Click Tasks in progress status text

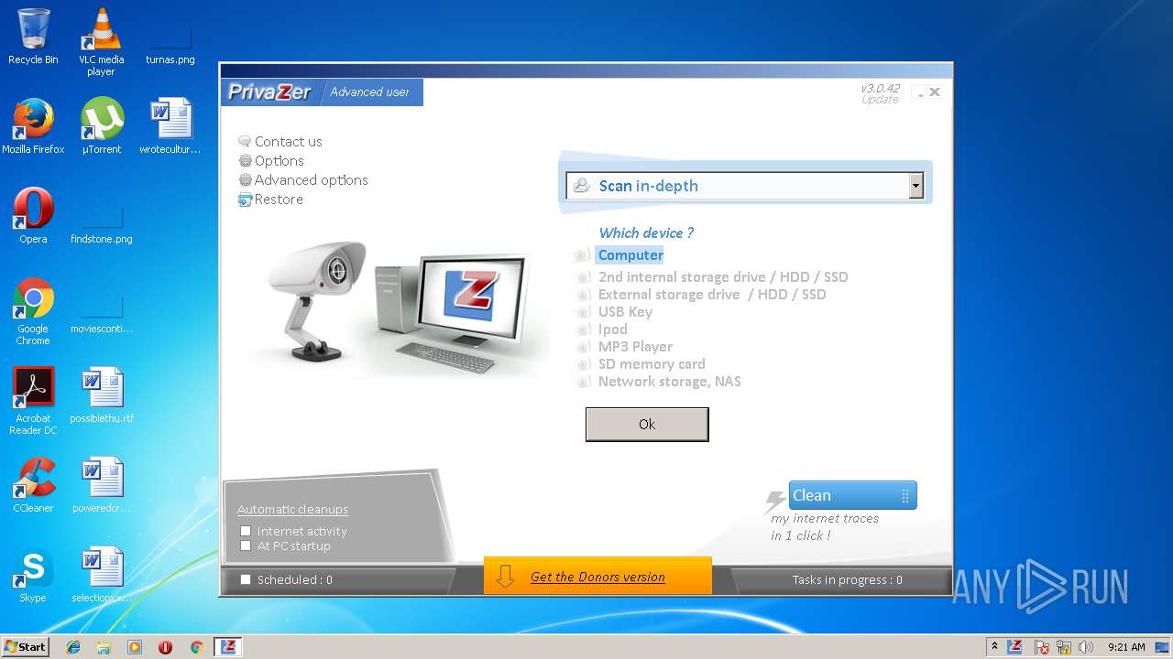[847, 579]
